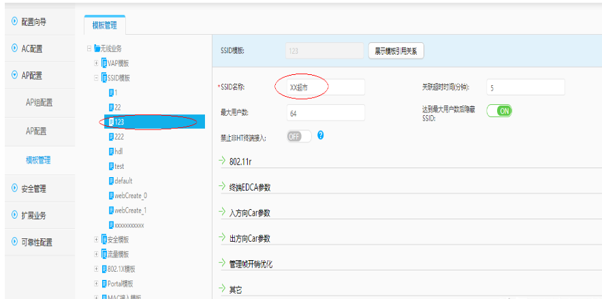Image resolution: width=602 pixels, height=299 pixels.
Task: Click the document icon next to webCreate_1
Action: pyautogui.click(x=111, y=210)
